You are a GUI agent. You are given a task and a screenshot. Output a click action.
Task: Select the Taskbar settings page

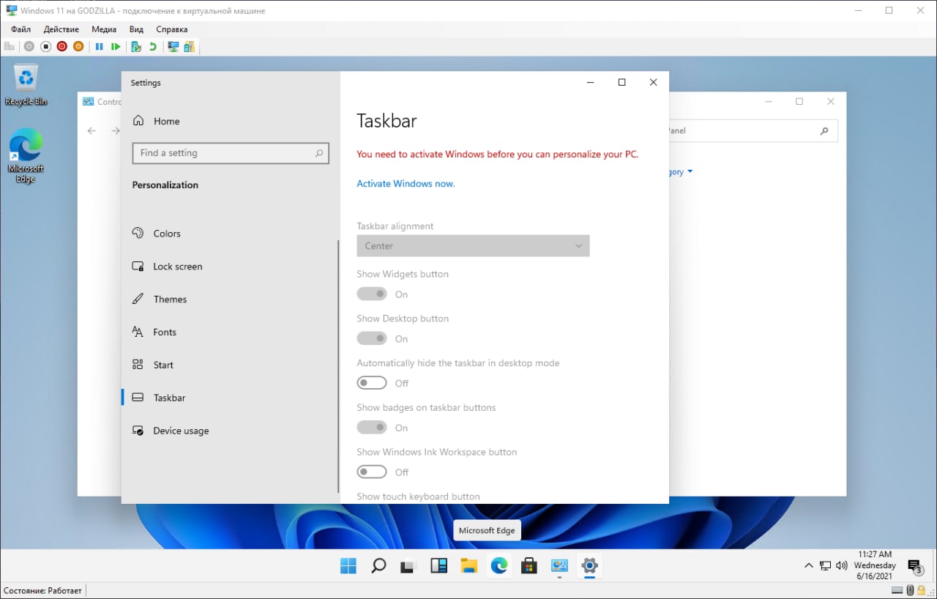169,398
